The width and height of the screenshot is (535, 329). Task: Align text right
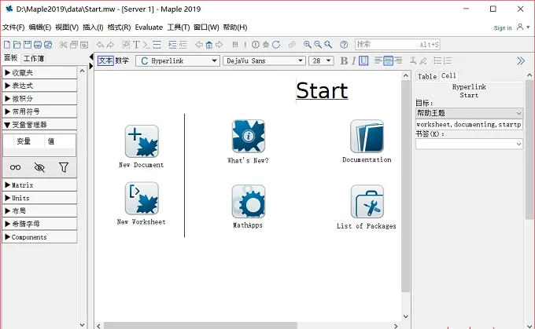click(398, 61)
